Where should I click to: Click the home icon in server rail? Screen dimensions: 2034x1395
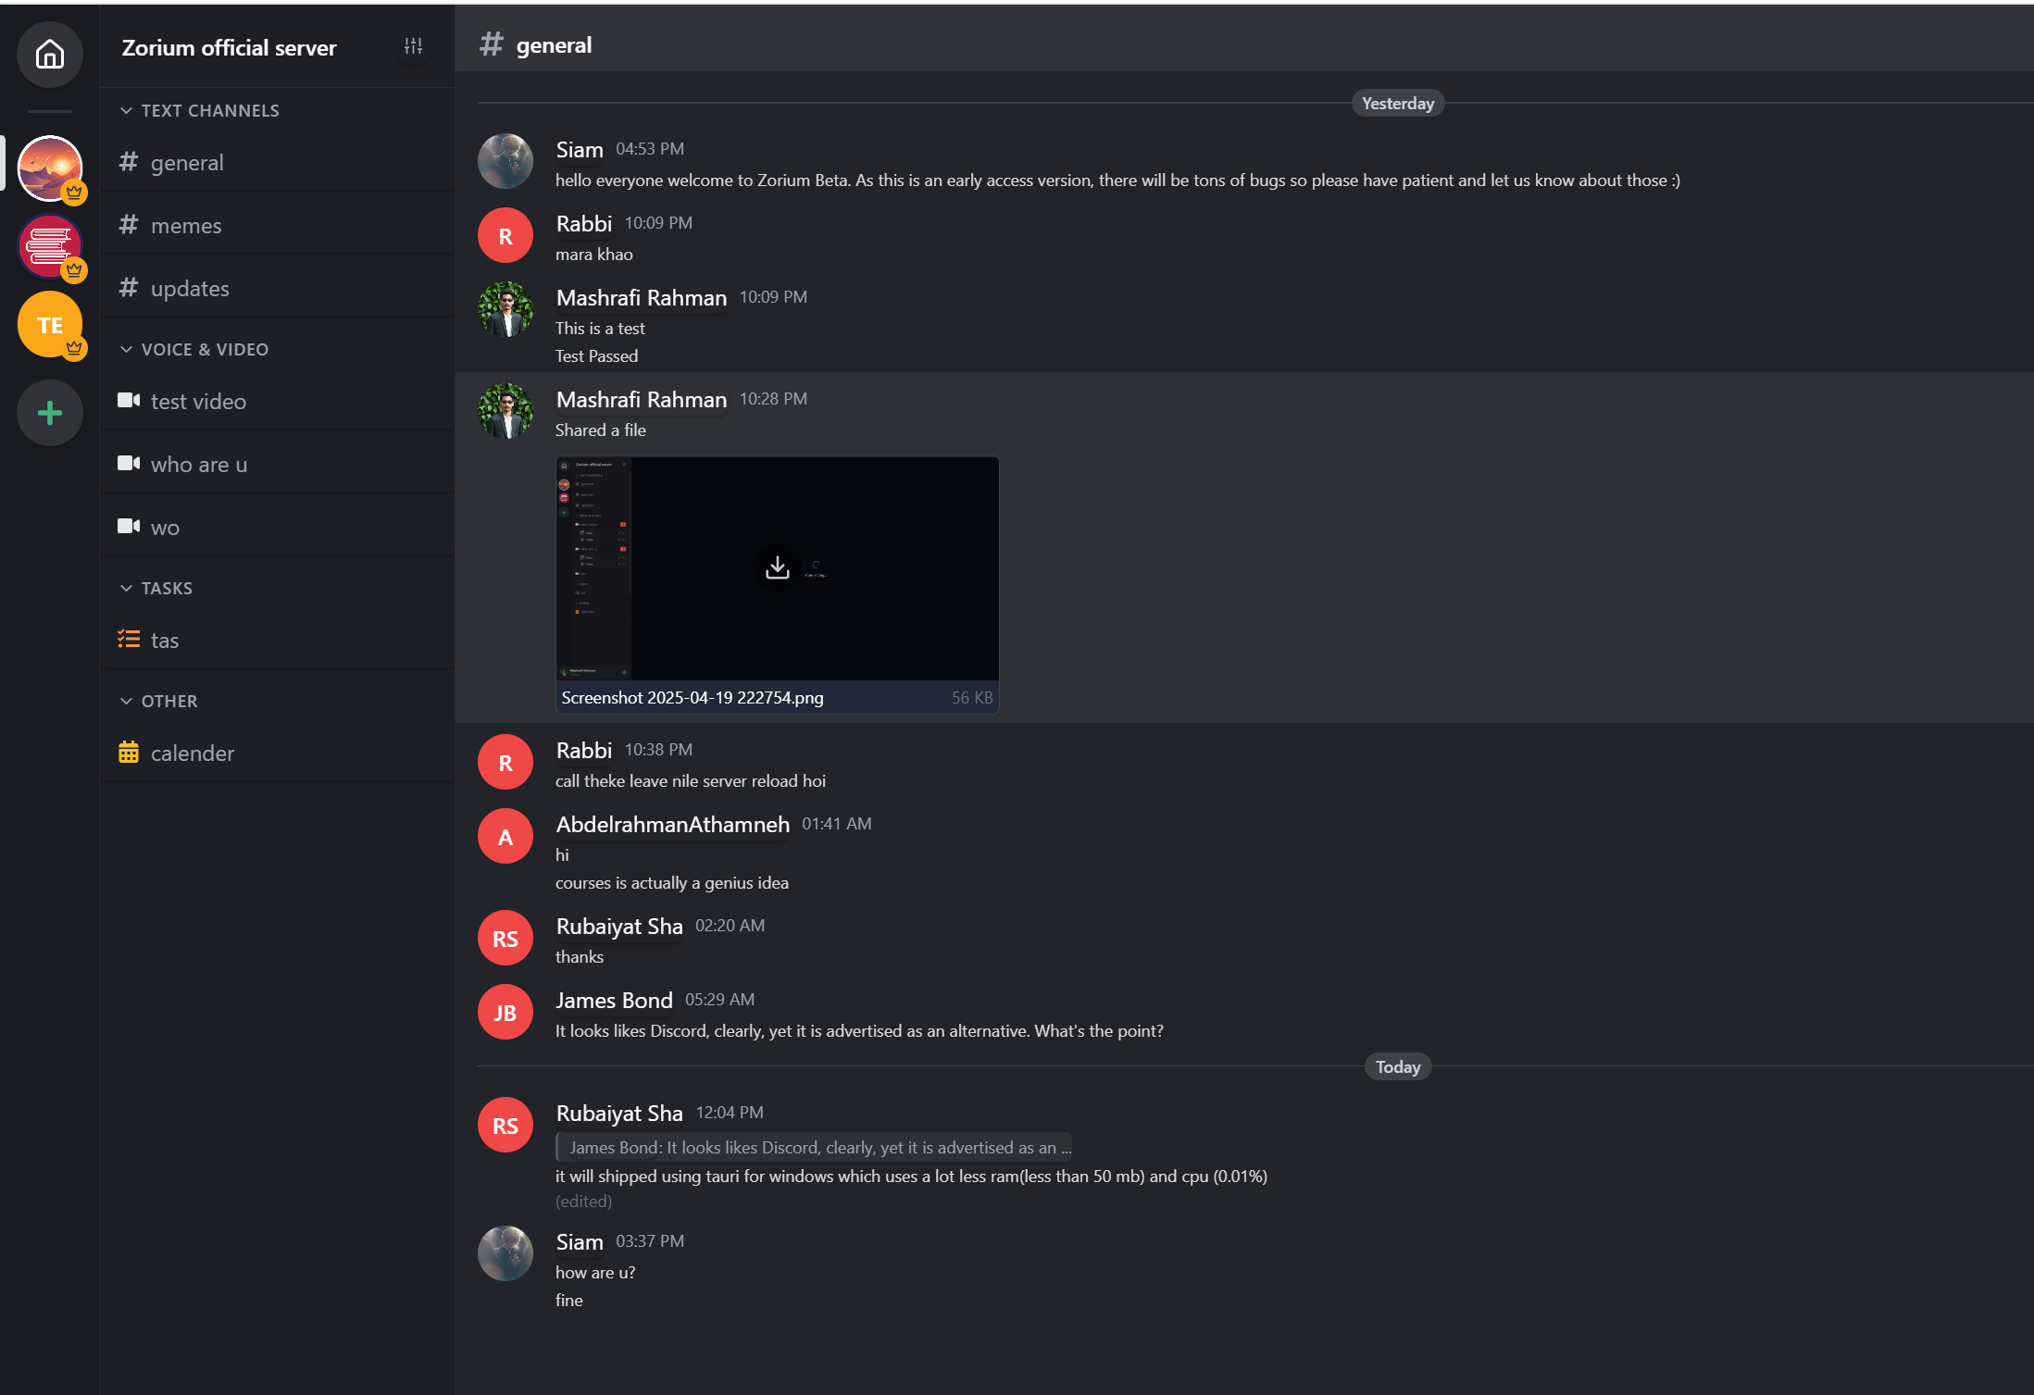pyautogui.click(x=50, y=55)
